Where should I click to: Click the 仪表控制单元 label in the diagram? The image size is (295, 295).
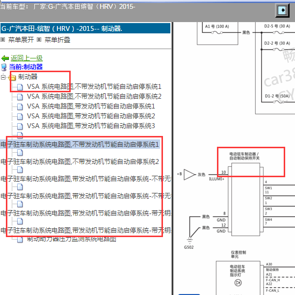pyautogui.click(x=239, y=254)
